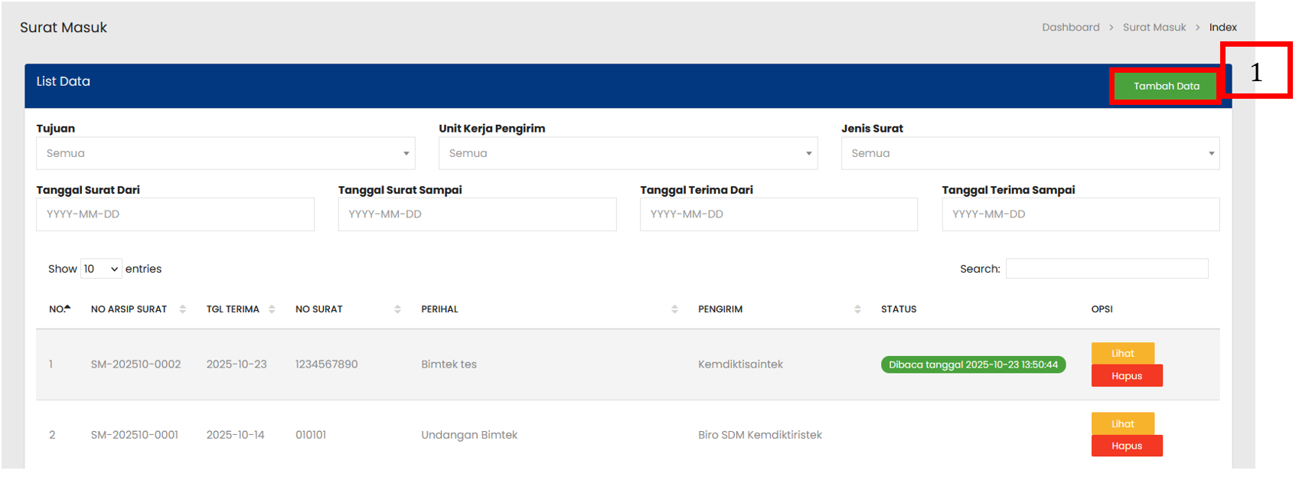Click the green Tambah Data button
1299x477 pixels.
(1165, 86)
